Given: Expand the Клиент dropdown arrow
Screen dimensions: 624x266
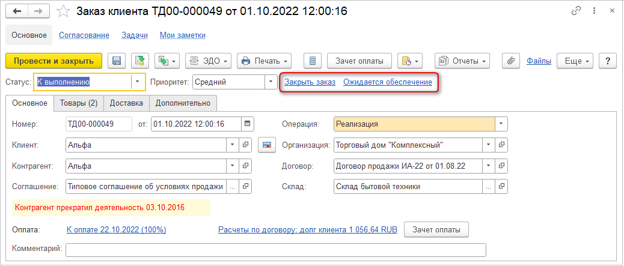Looking at the screenshot, I should [233, 145].
